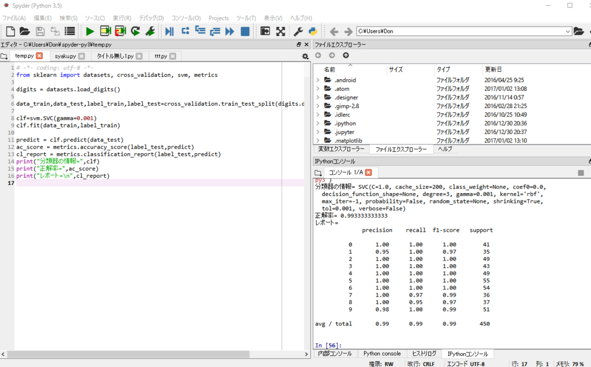Go forward using the toolbar right arrow
Image resolution: width=591 pixels, height=367 pixels.
click(x=348, y=31)
